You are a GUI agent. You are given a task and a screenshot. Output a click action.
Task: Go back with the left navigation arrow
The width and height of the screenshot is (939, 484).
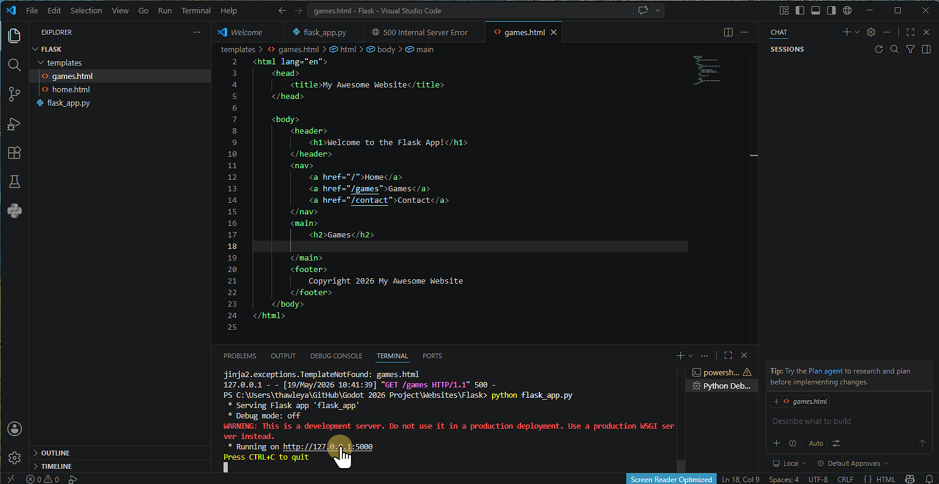coord(282,11)
